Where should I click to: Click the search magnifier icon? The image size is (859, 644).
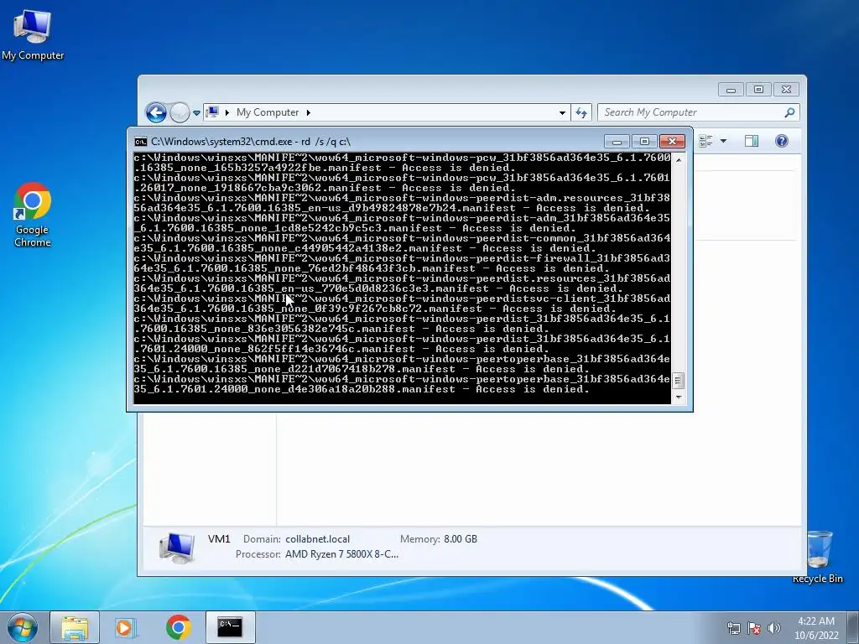pos(789,112)
